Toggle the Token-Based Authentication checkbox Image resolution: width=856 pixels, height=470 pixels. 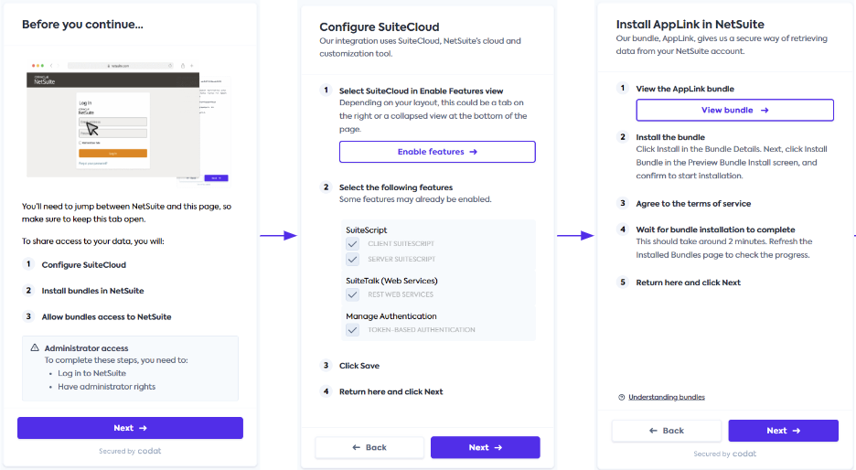click(x=352, y=329)
